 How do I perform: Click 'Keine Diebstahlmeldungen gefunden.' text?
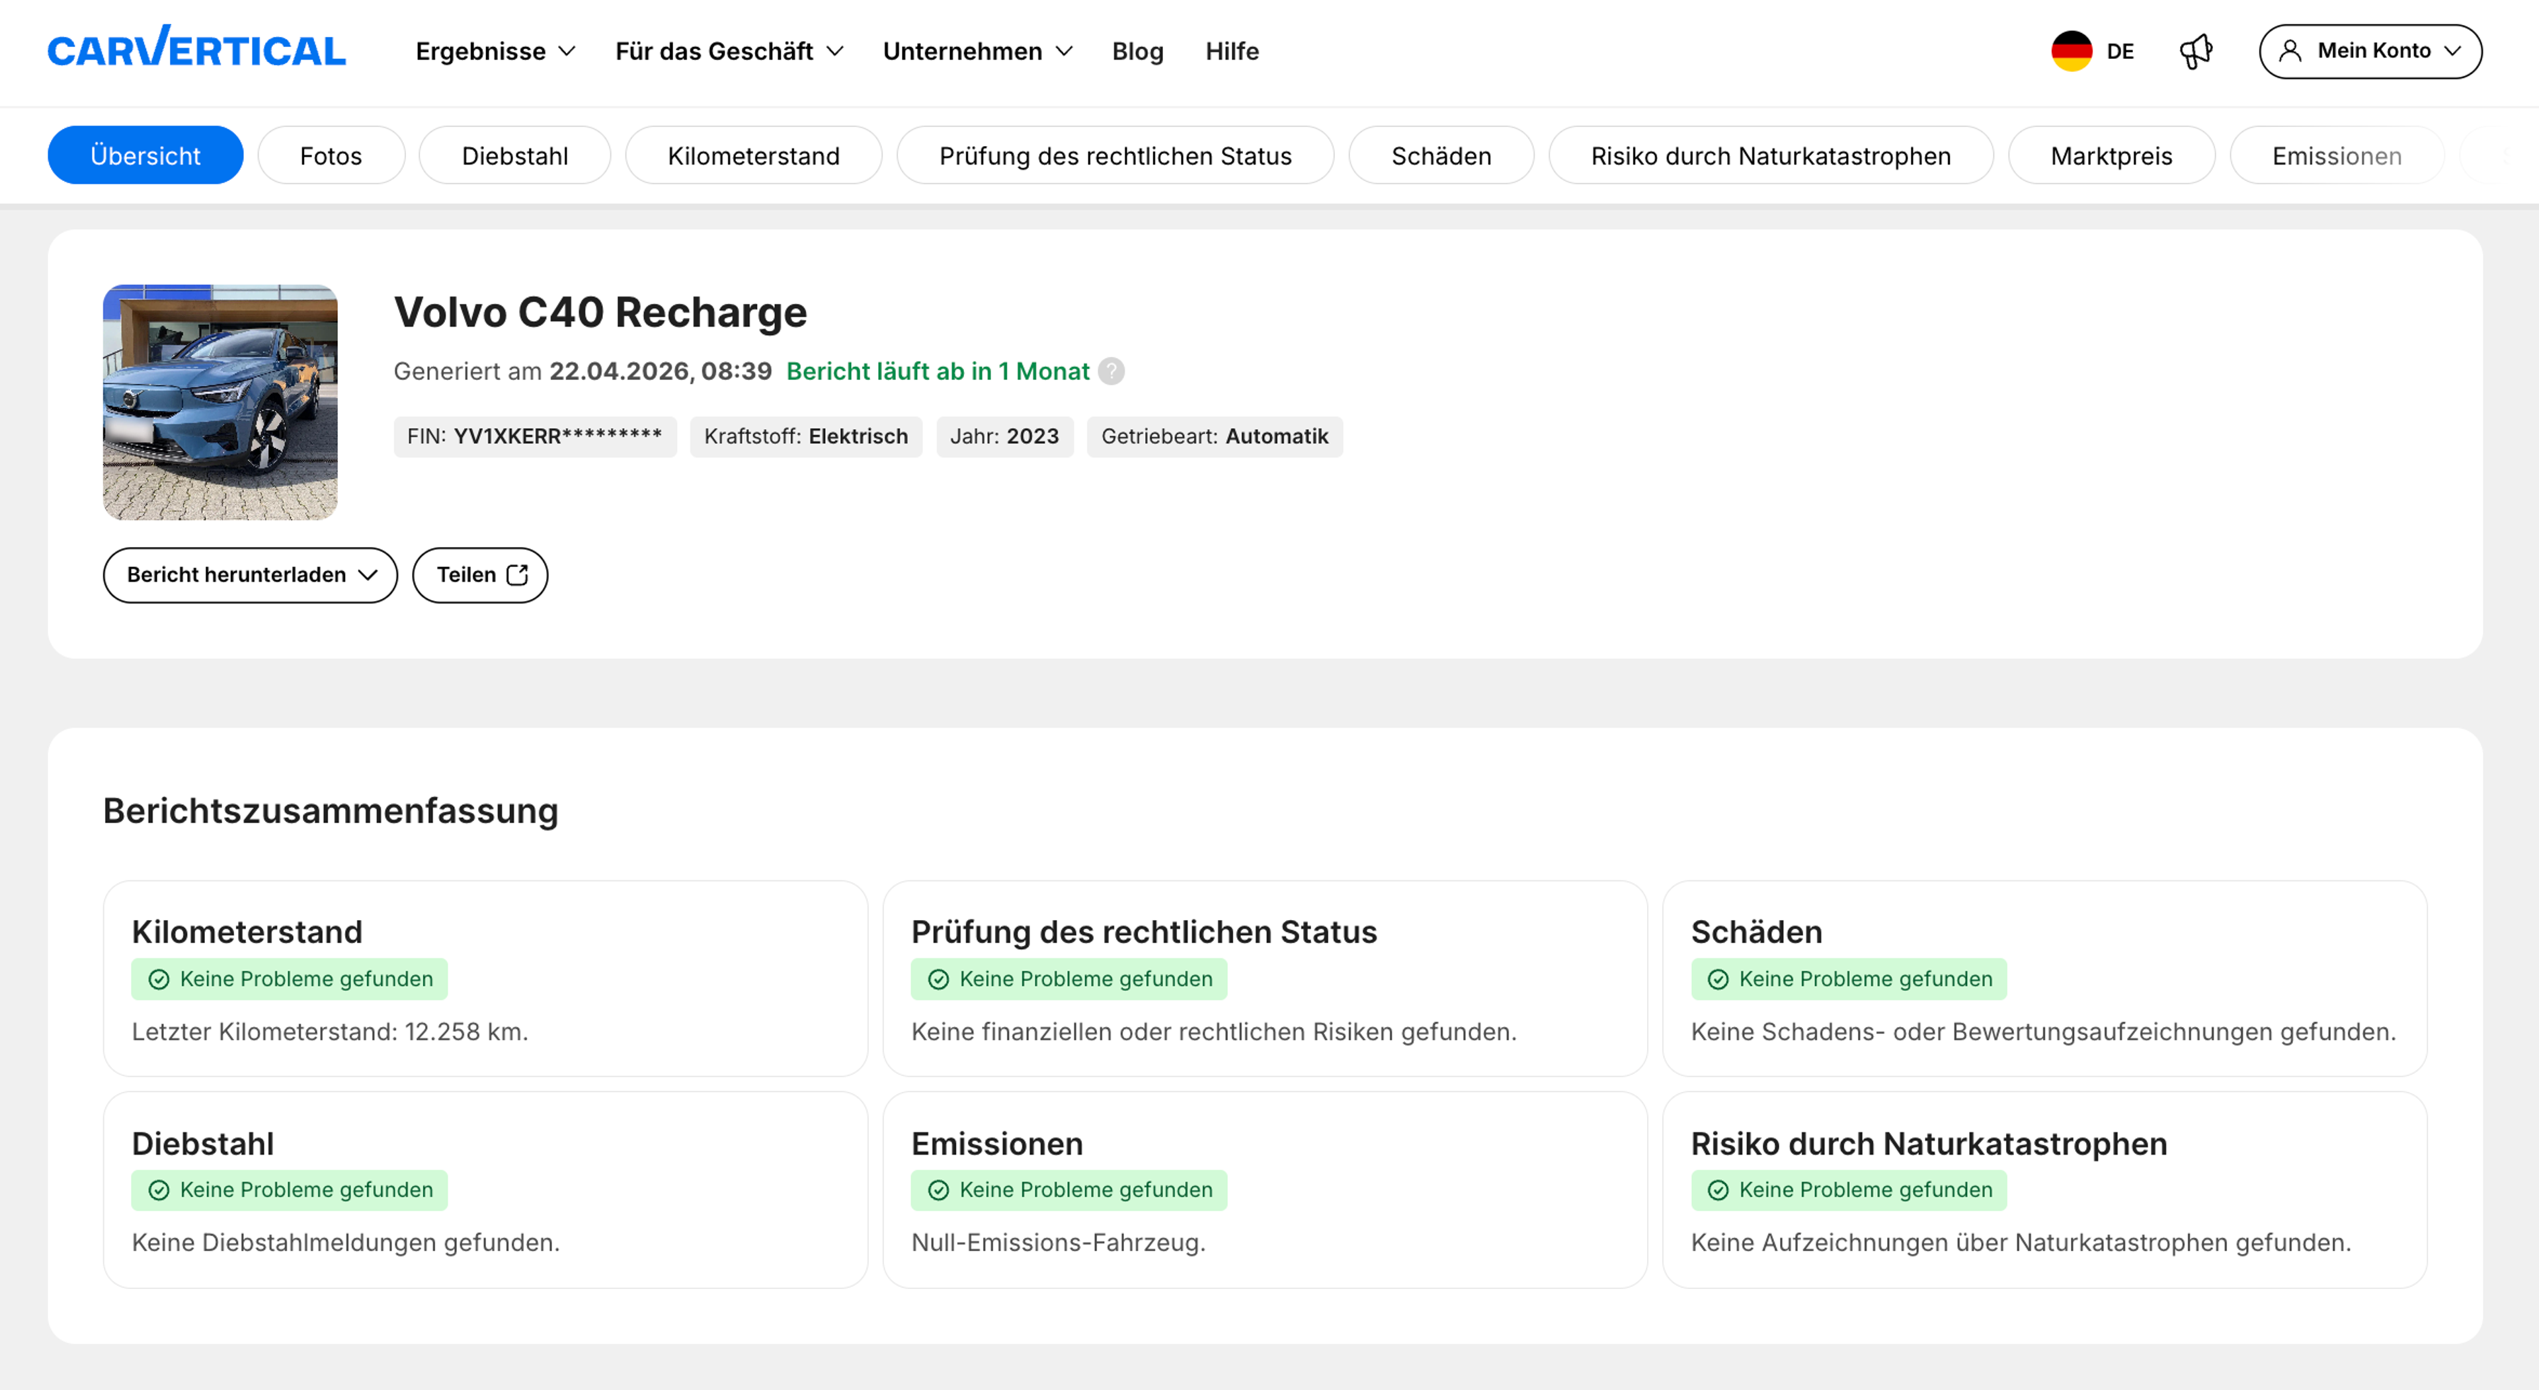[346, 1242]
